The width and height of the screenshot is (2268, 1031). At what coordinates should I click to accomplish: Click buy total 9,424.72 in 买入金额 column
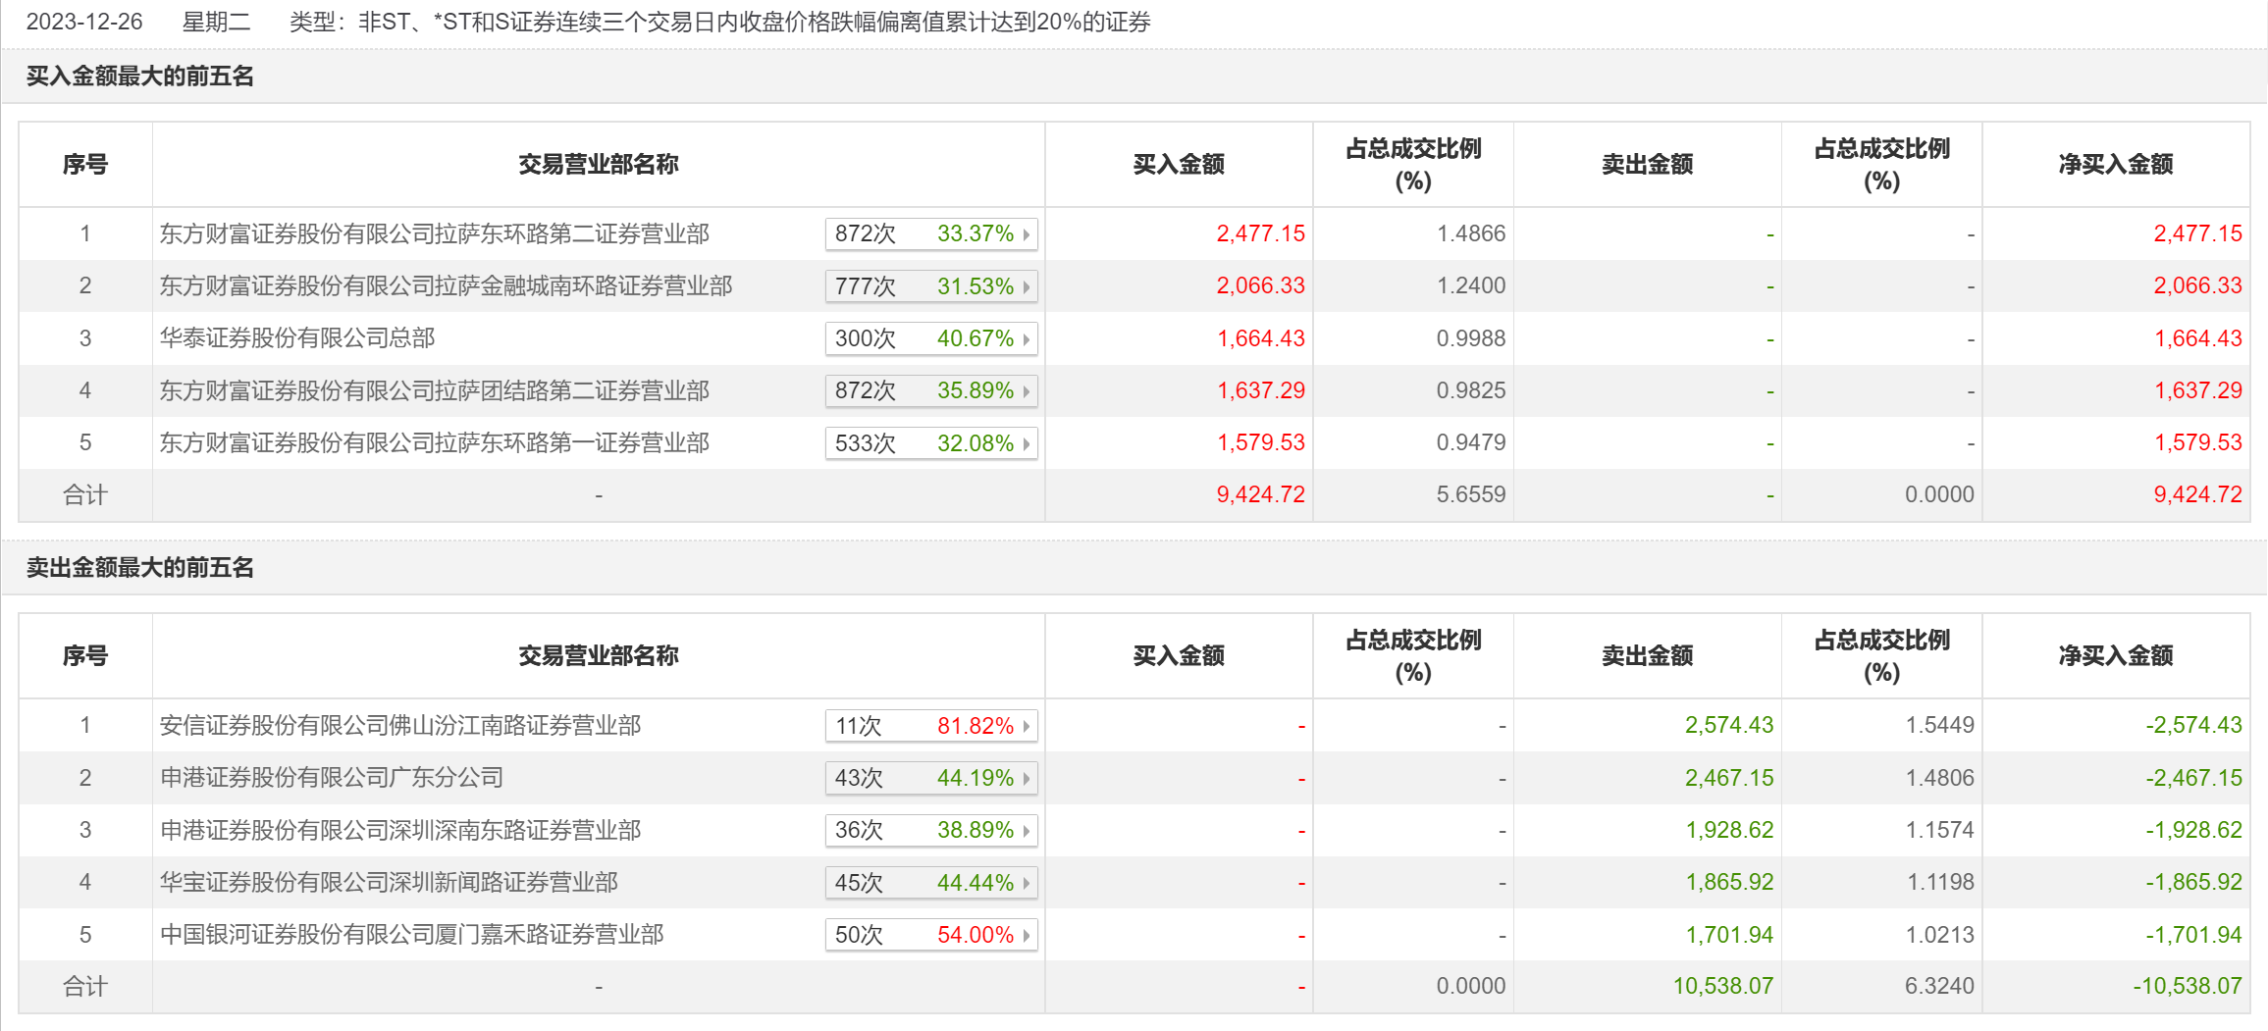[1261, 494]
